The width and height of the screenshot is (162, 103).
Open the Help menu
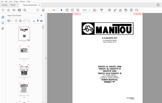click(28, 2)
